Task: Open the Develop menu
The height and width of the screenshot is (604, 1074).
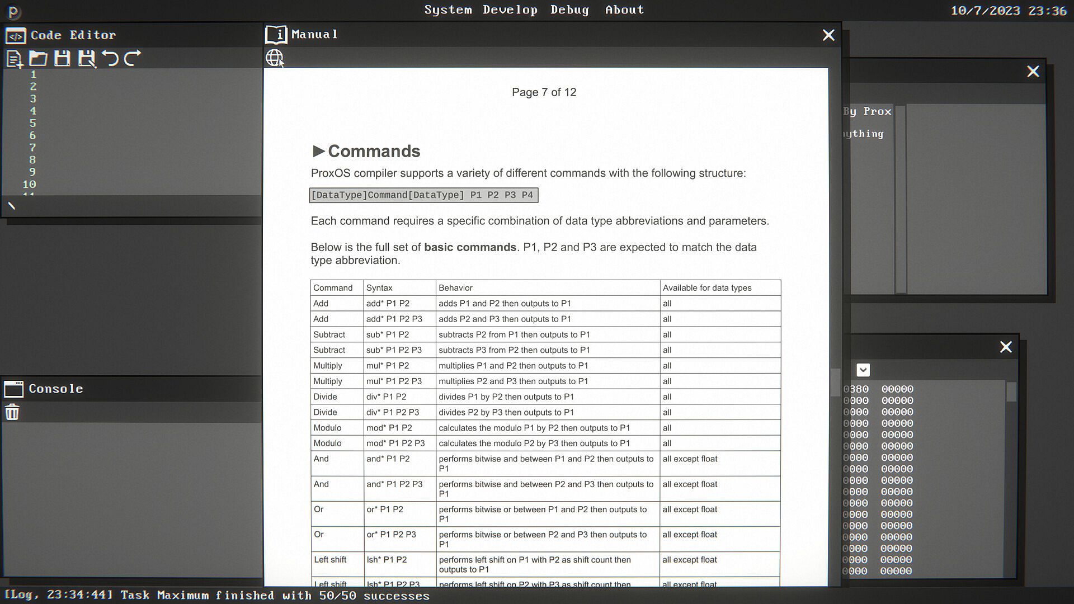Action: 510,10
